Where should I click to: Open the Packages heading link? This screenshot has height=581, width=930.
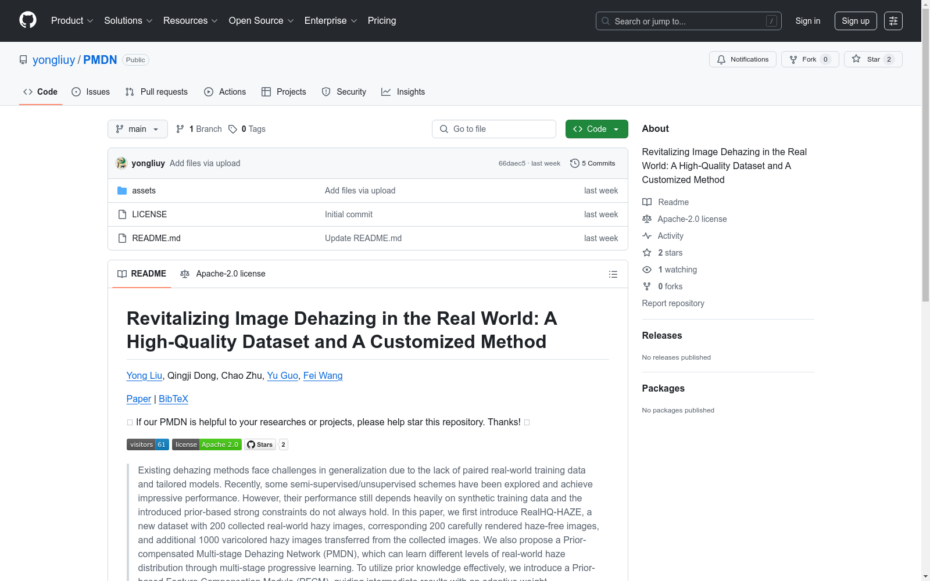coord(663,388)
